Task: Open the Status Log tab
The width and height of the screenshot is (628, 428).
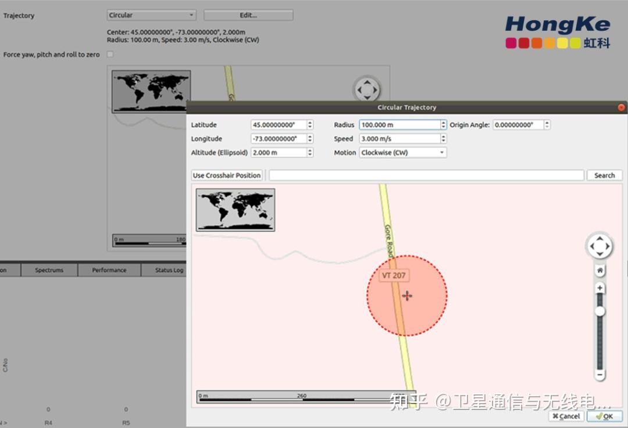Action: tap(169, 269)
